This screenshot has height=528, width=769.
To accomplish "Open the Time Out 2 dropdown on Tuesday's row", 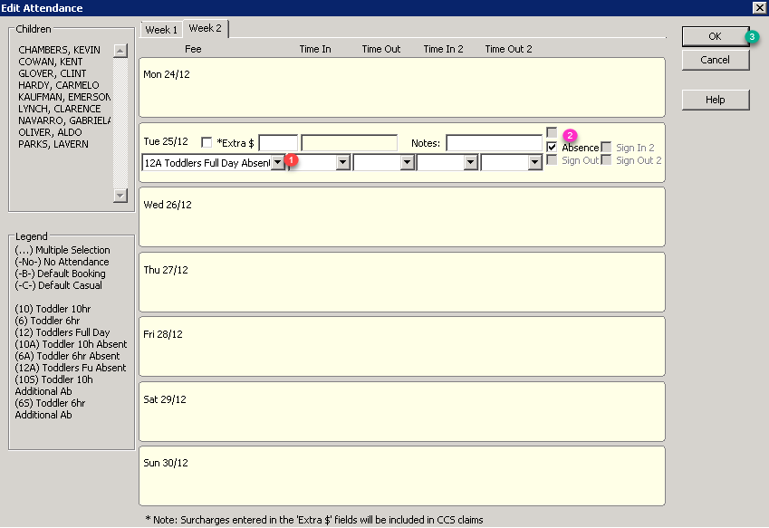I will [533, 161].
